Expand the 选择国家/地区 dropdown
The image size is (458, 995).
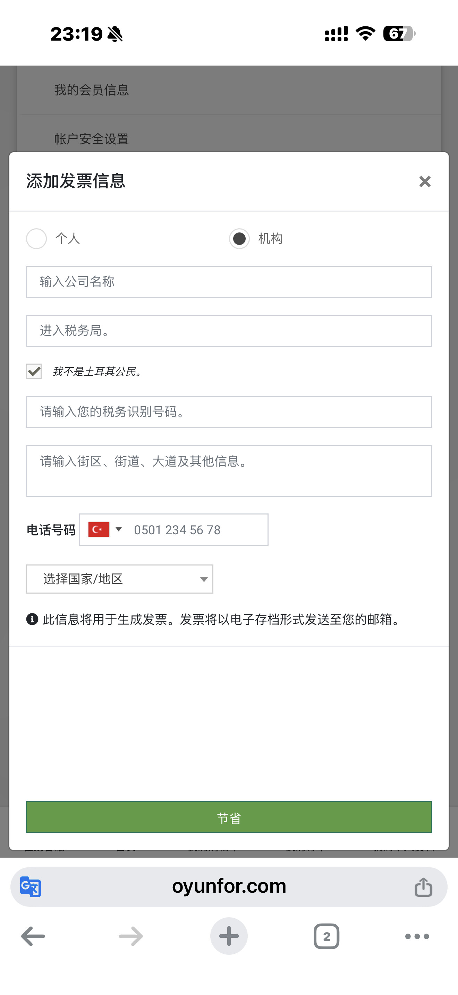[120, 579]
